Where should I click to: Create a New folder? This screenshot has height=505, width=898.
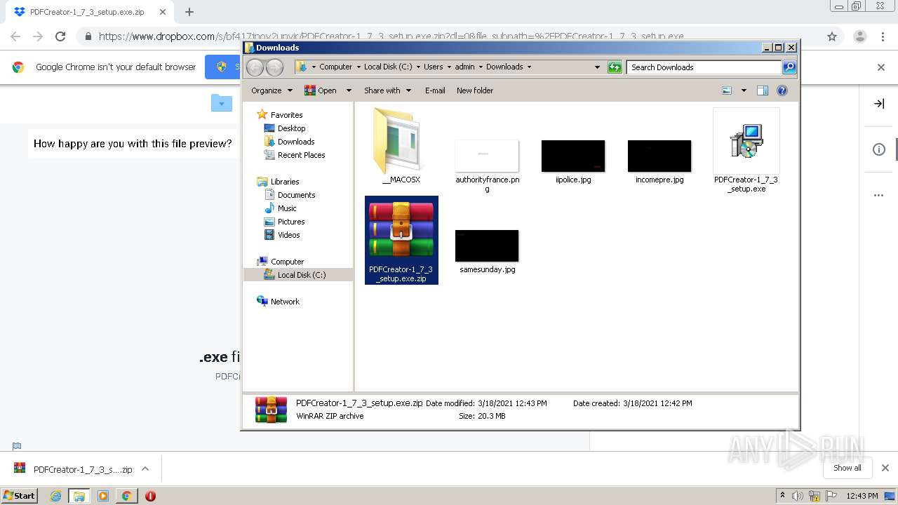[x=475, y=90]
